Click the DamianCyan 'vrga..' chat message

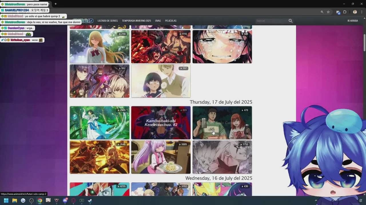17,28
